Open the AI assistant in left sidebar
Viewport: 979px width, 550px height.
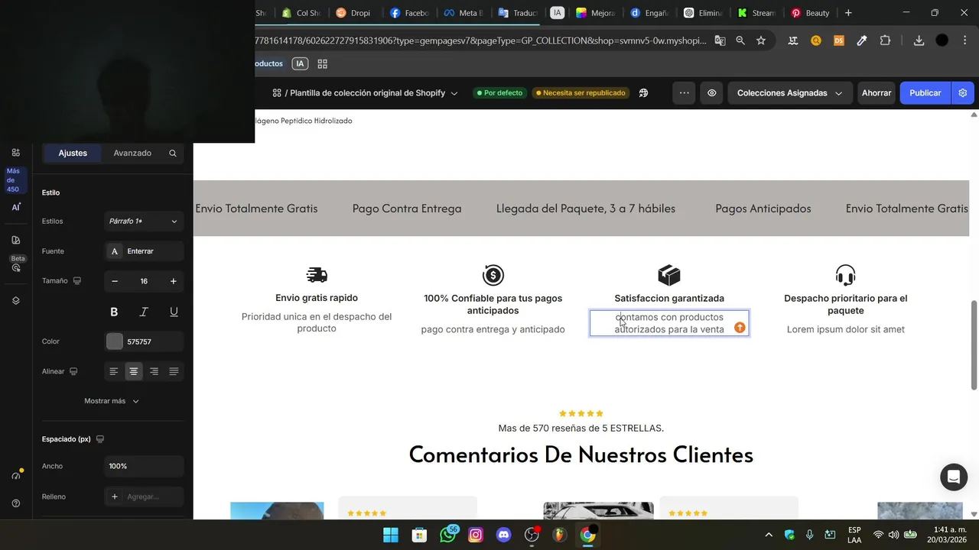click(15, 207)
